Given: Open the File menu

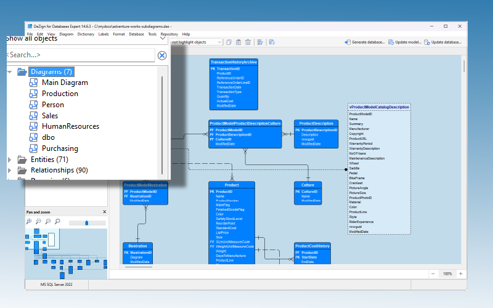Looking at the screenshot, I should point(30,34).
